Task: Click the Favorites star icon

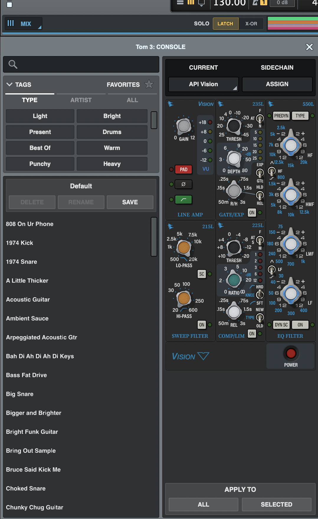Action: pos(149,84)
